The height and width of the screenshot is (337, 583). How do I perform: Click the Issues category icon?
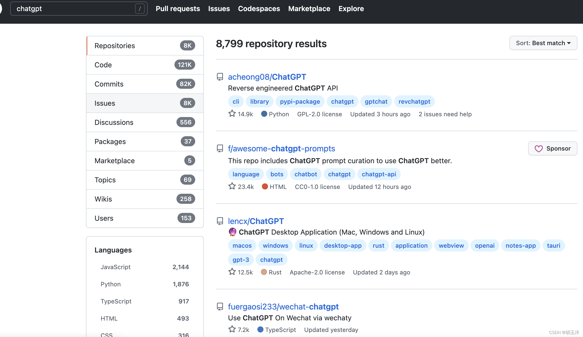104,103
